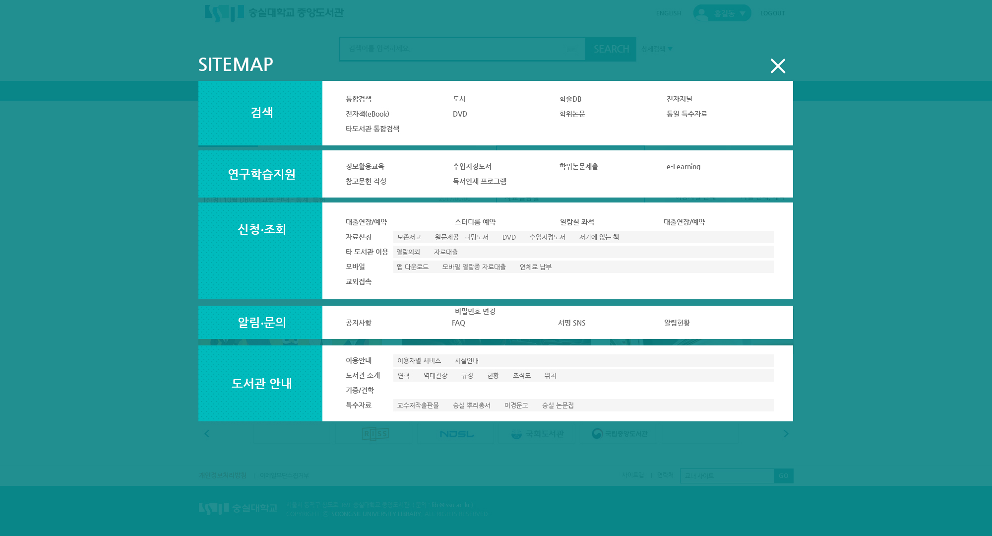992x536 pixels.
Task: Open 학위논문 link
Action: [x=572, y=114]
